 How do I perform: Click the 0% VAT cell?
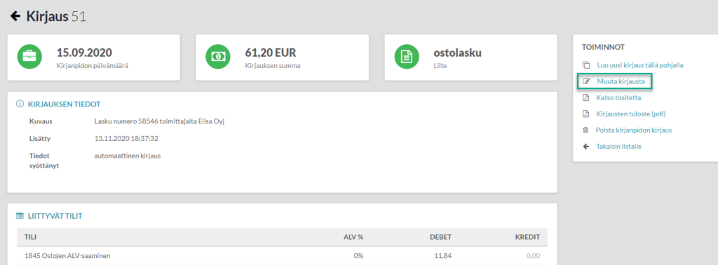[x=358, y=255]
